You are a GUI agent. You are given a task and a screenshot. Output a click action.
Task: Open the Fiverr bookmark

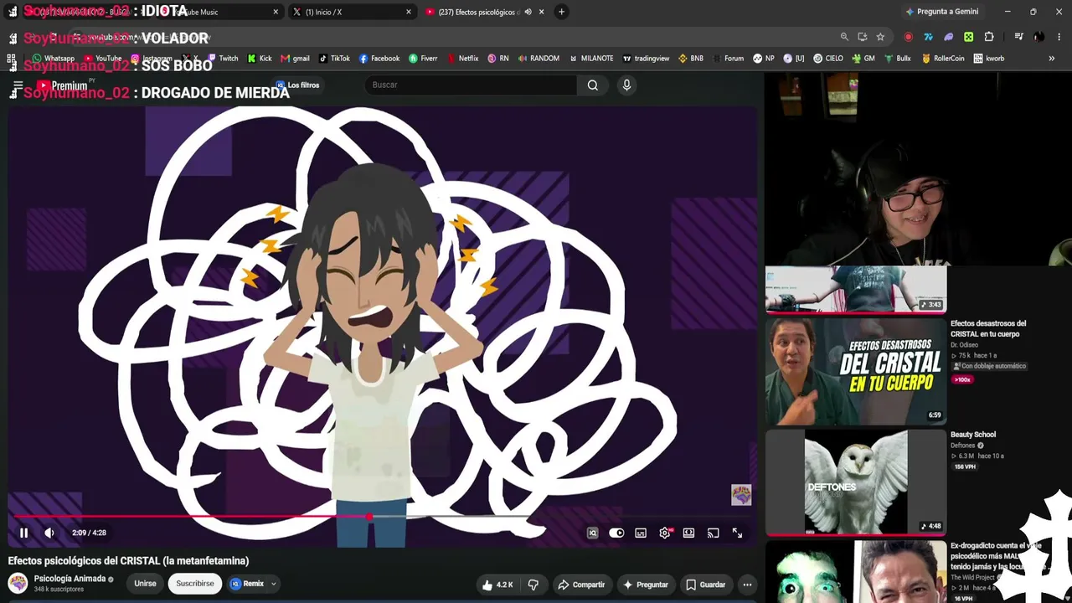pos(423,59)
